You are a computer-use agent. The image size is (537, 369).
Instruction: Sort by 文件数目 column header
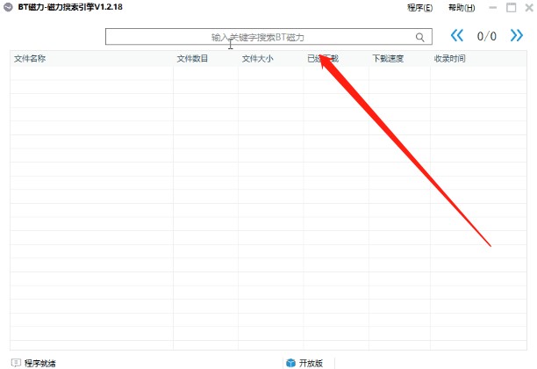click(205, 59)
